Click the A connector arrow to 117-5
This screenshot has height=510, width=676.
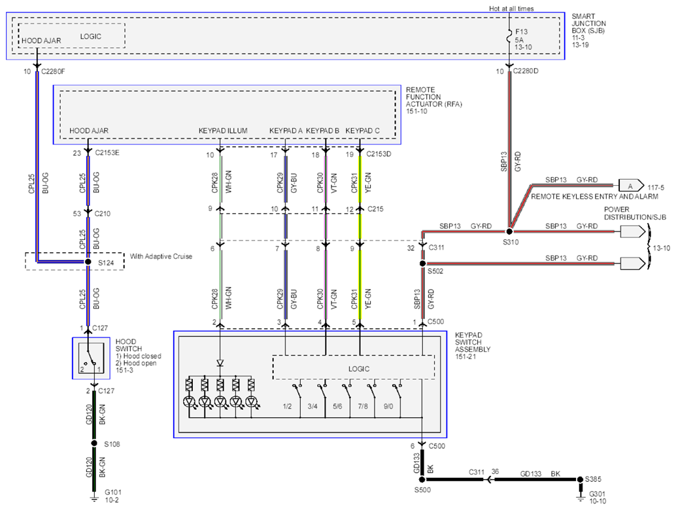[x=631, y=186]
